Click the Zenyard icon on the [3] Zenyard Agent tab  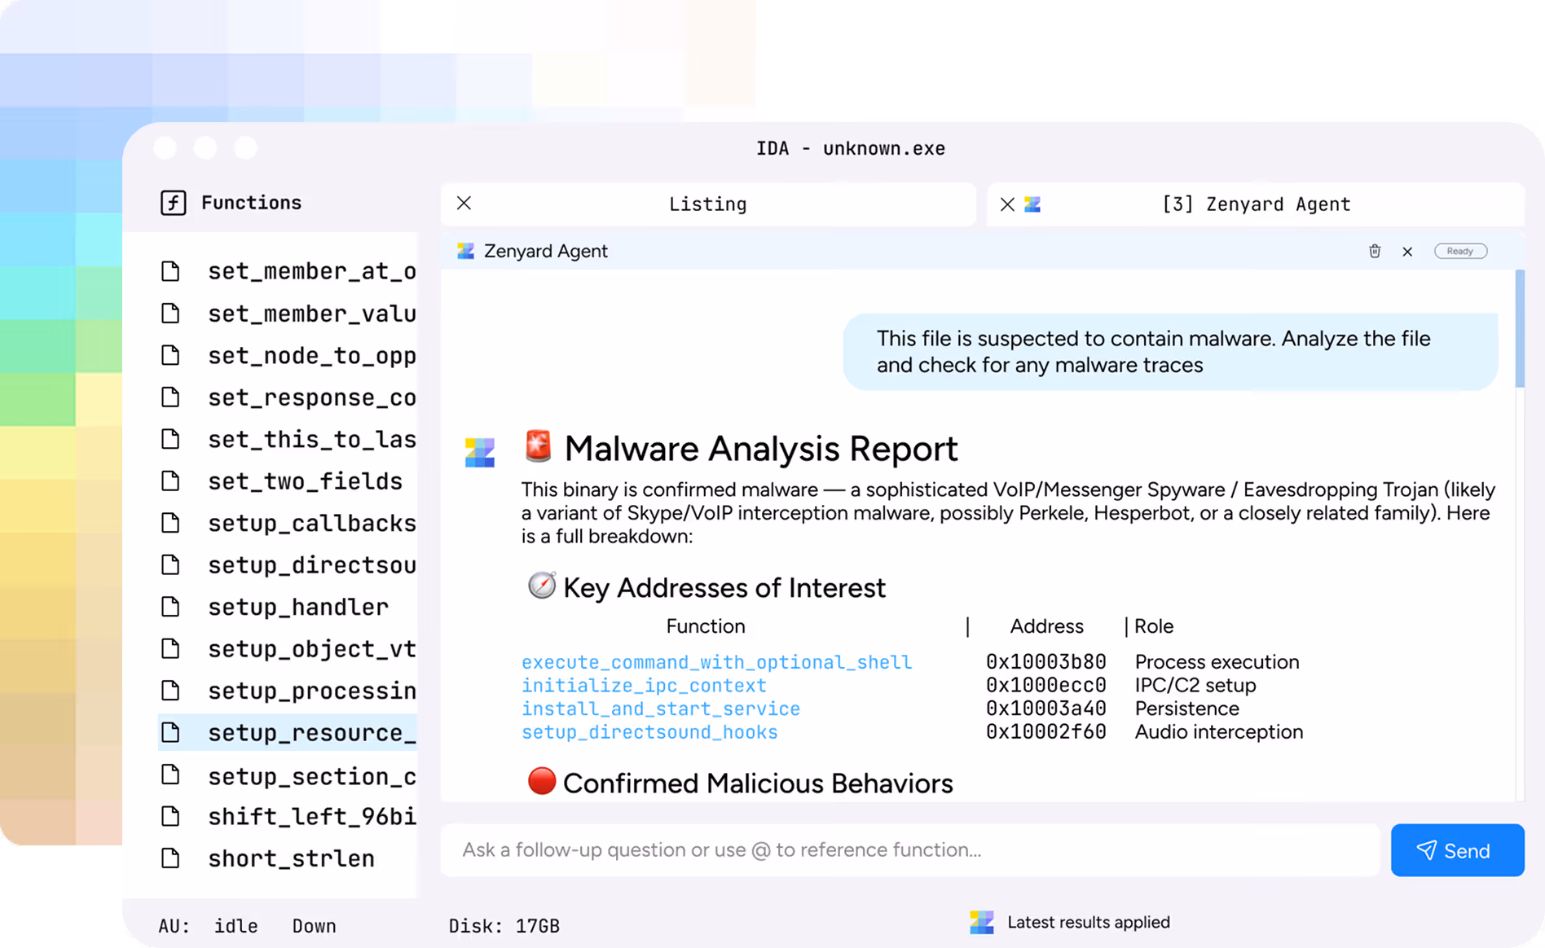1032,204
